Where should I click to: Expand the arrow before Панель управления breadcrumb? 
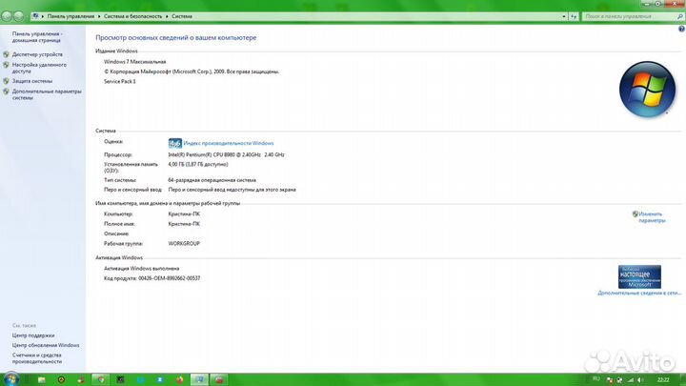43,16
